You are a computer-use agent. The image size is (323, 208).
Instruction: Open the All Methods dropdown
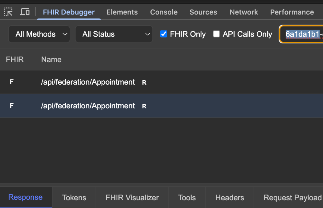pos(39,34)
